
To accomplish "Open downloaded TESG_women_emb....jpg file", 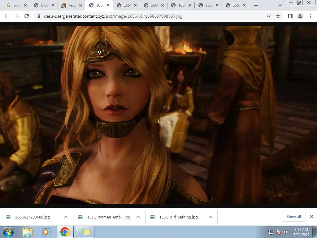I will coord(109,217).
